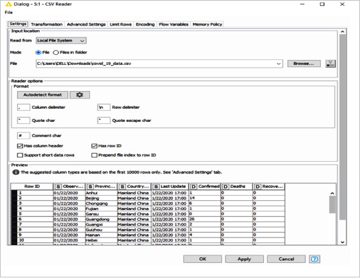Screen dimensions: 360x279
Task: Toggle 'Prepend file index to row ID'
Action: tap(95, 155)
